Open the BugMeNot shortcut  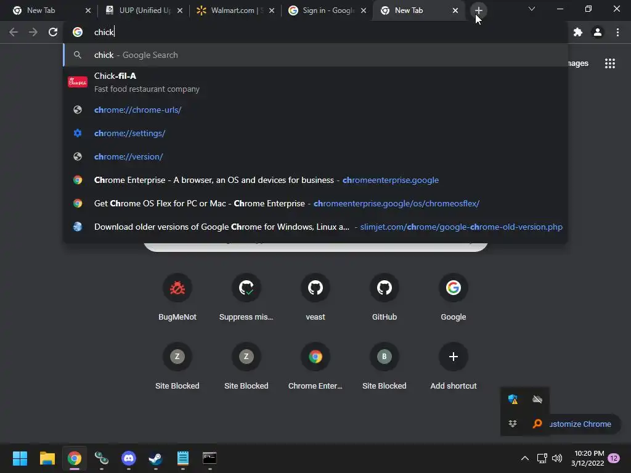point(177,297)
